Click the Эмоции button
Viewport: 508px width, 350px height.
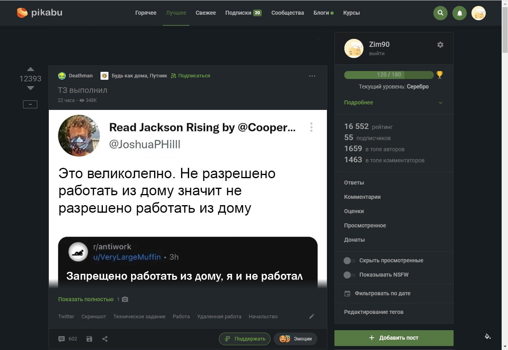(x=296, y=339)
